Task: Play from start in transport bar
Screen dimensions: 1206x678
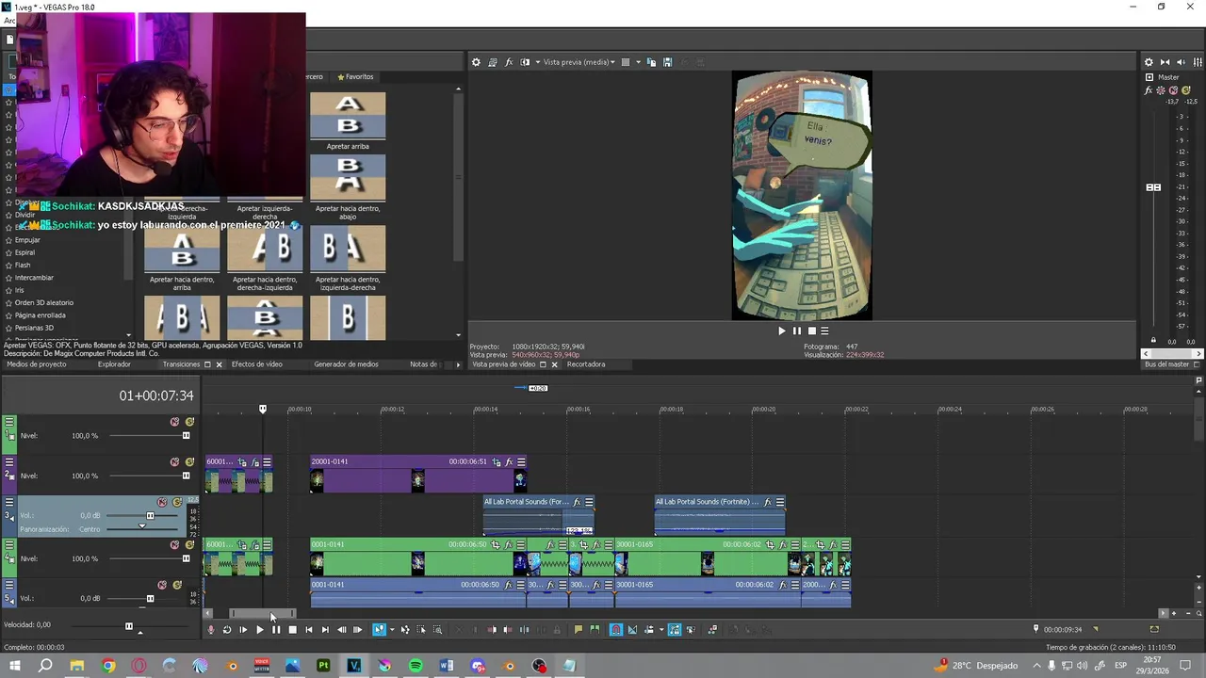Action: [243, 630]
